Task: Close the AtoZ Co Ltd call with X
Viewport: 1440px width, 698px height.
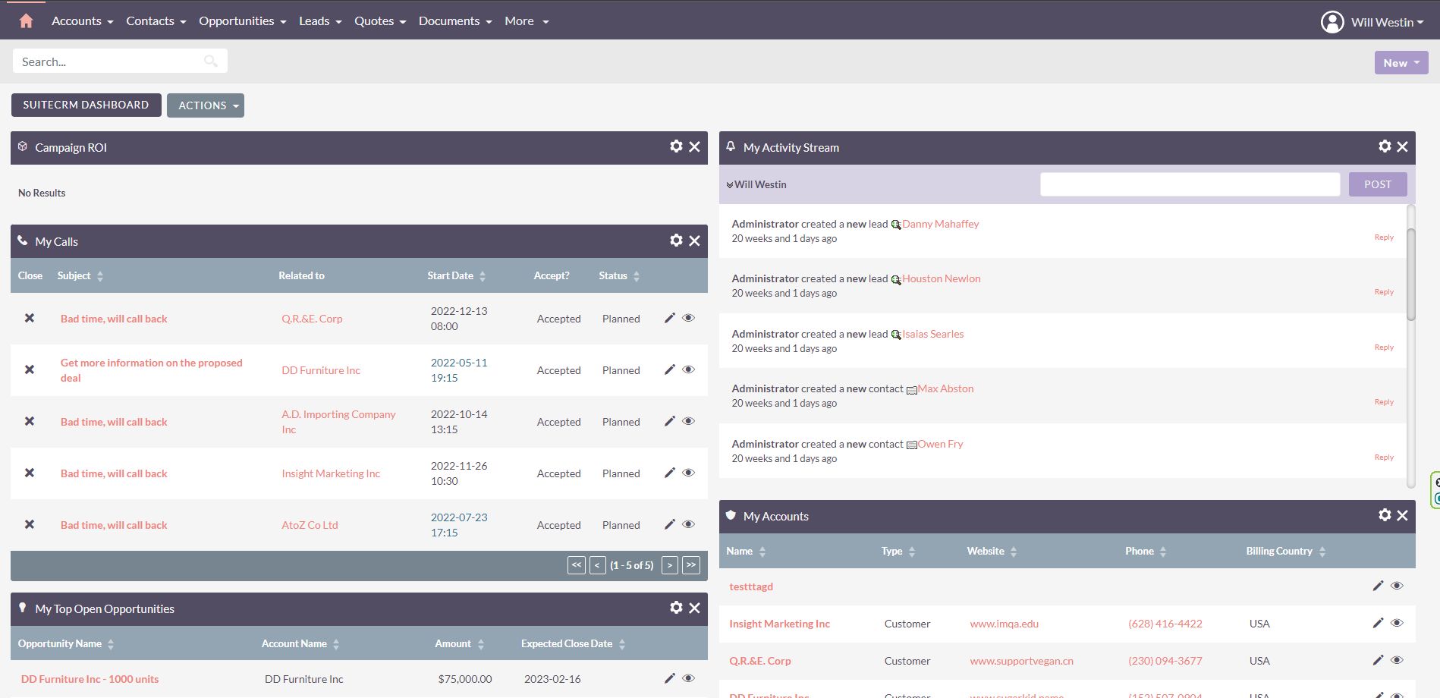Action: [30, 524]
